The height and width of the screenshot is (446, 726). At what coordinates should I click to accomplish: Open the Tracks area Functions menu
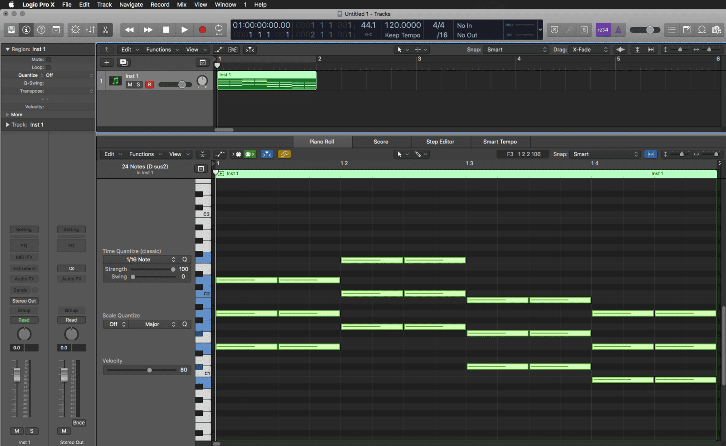(162, 49)
